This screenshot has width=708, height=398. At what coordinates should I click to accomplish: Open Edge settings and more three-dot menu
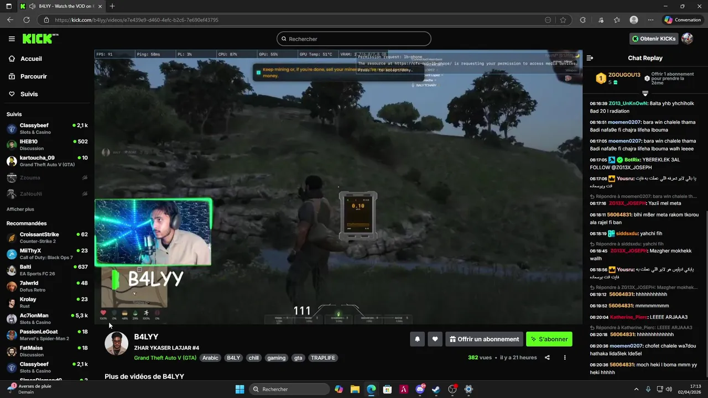click(650, 20)
